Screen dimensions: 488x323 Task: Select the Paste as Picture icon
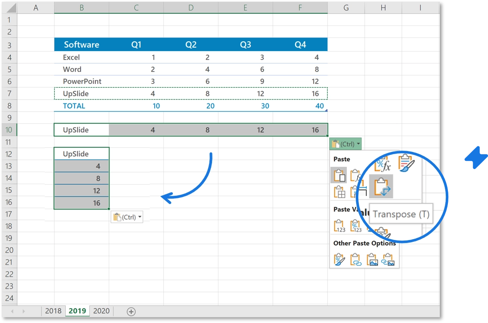pos(372,260)
